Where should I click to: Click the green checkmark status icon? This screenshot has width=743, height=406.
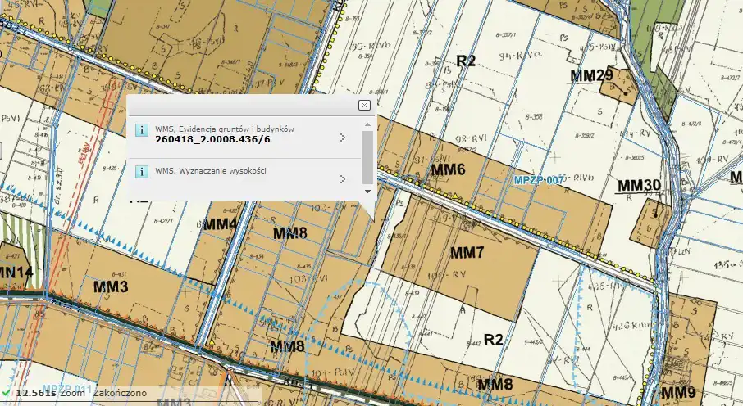point(6,395)
